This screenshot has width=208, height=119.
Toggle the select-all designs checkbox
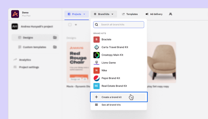pyautogui.click(x=70, y=25)
